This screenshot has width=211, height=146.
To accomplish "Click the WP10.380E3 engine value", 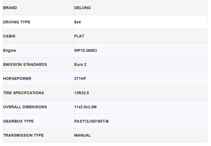I will (86, 50).
